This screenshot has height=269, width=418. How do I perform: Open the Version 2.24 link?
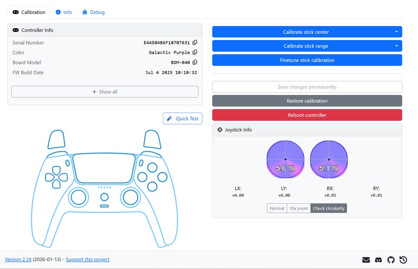pyautogui.click(x=18, y=259)
